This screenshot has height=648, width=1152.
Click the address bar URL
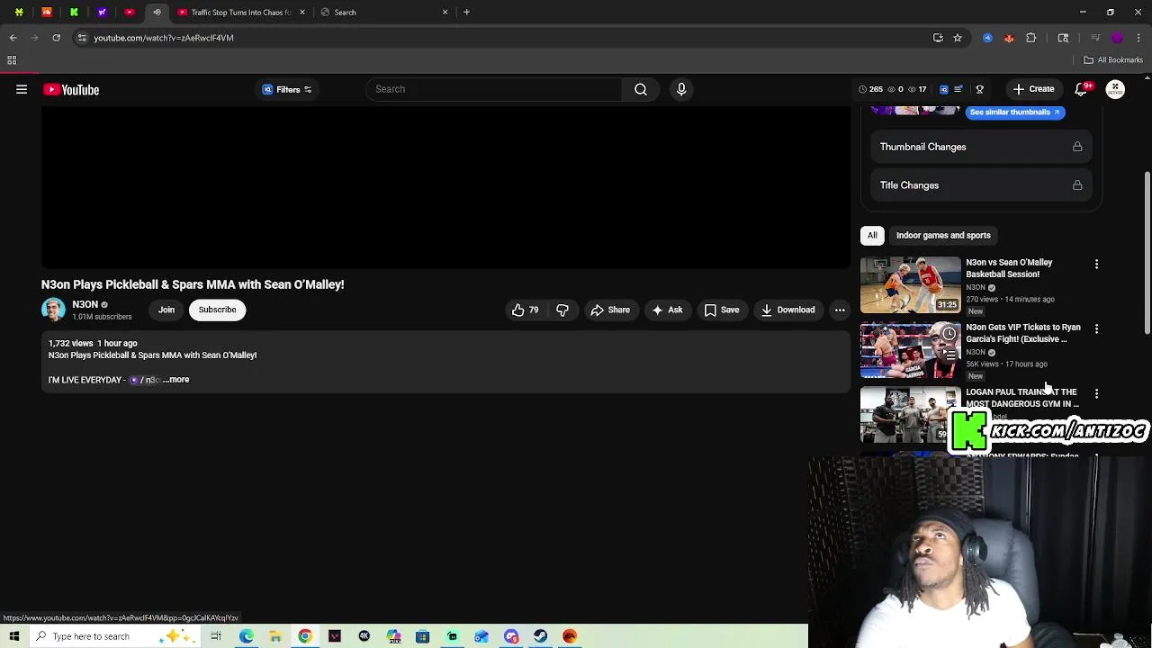(x=164, y=38)
